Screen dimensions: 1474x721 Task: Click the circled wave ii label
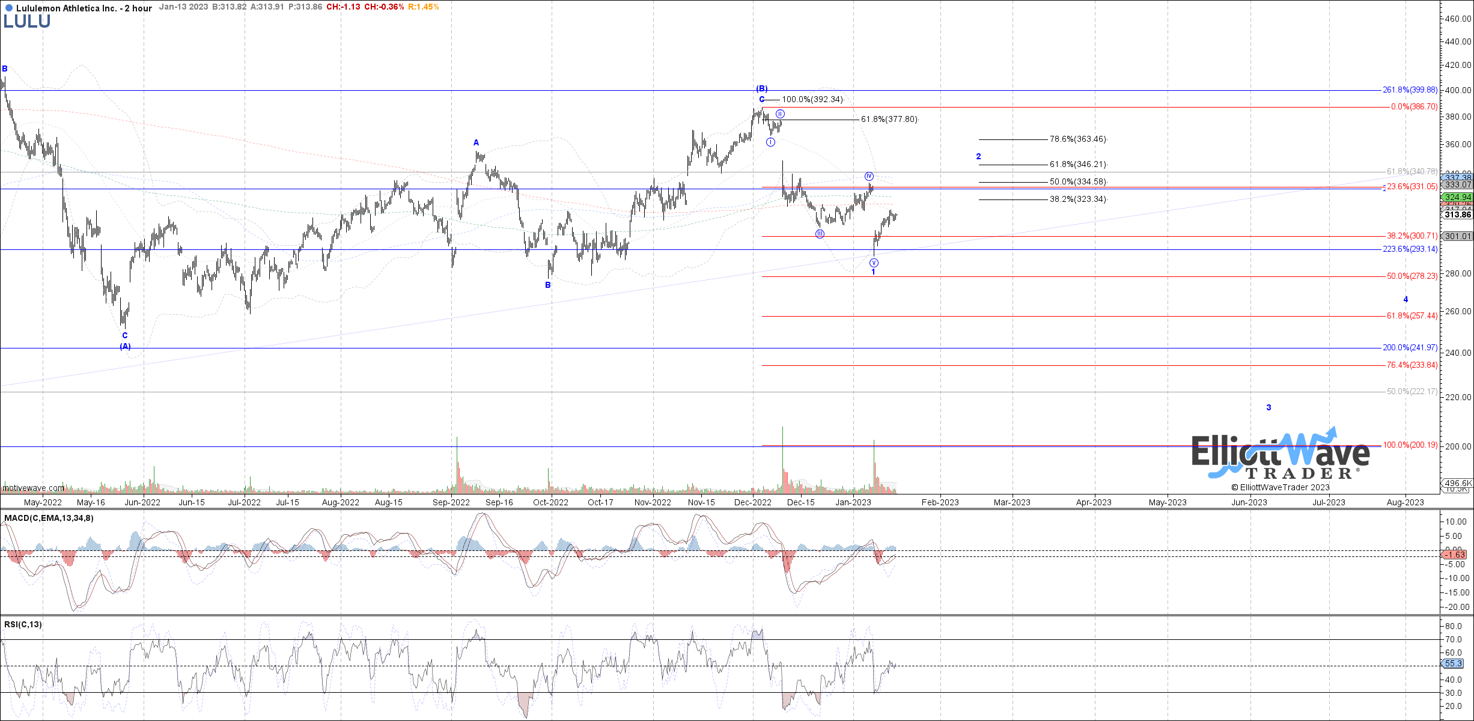(x=780, y=114)
